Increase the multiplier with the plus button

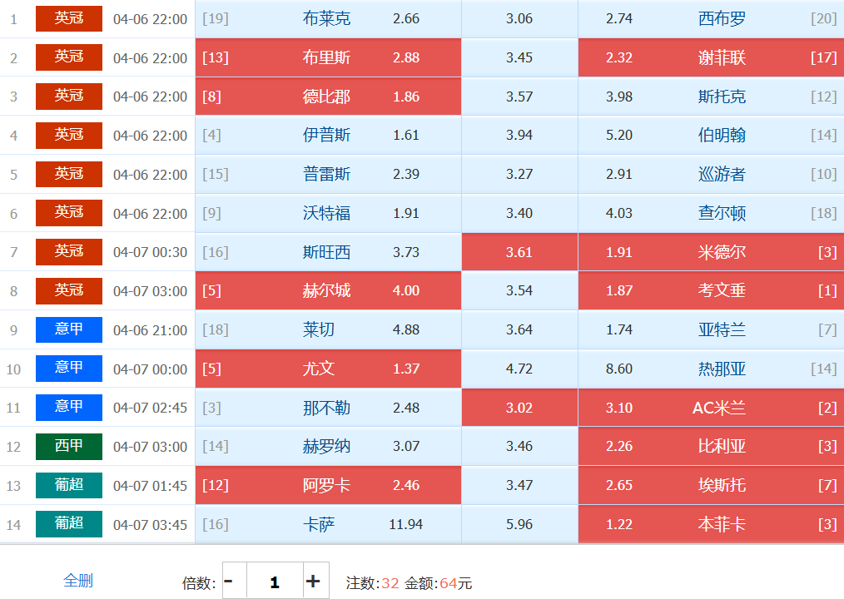click(313, 581)
